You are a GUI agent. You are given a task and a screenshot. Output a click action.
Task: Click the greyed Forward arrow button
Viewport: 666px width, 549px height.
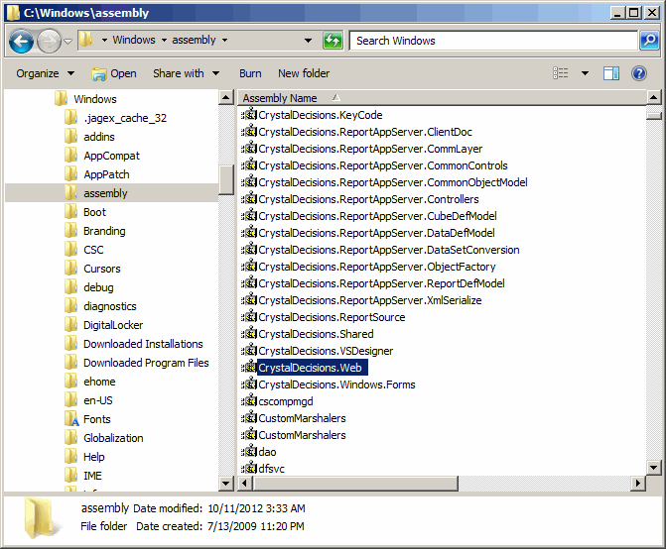tap(49, 41)
